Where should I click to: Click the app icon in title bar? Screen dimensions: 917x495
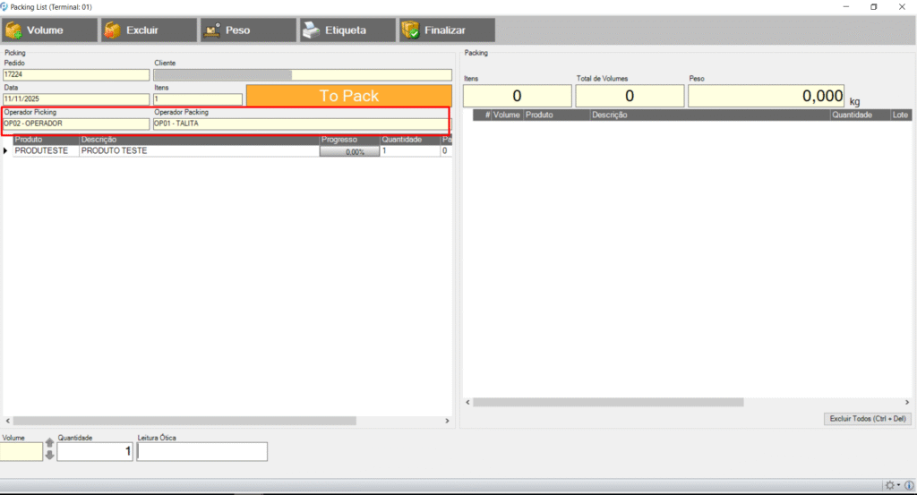pyautogui.click(x=6, y=6)
